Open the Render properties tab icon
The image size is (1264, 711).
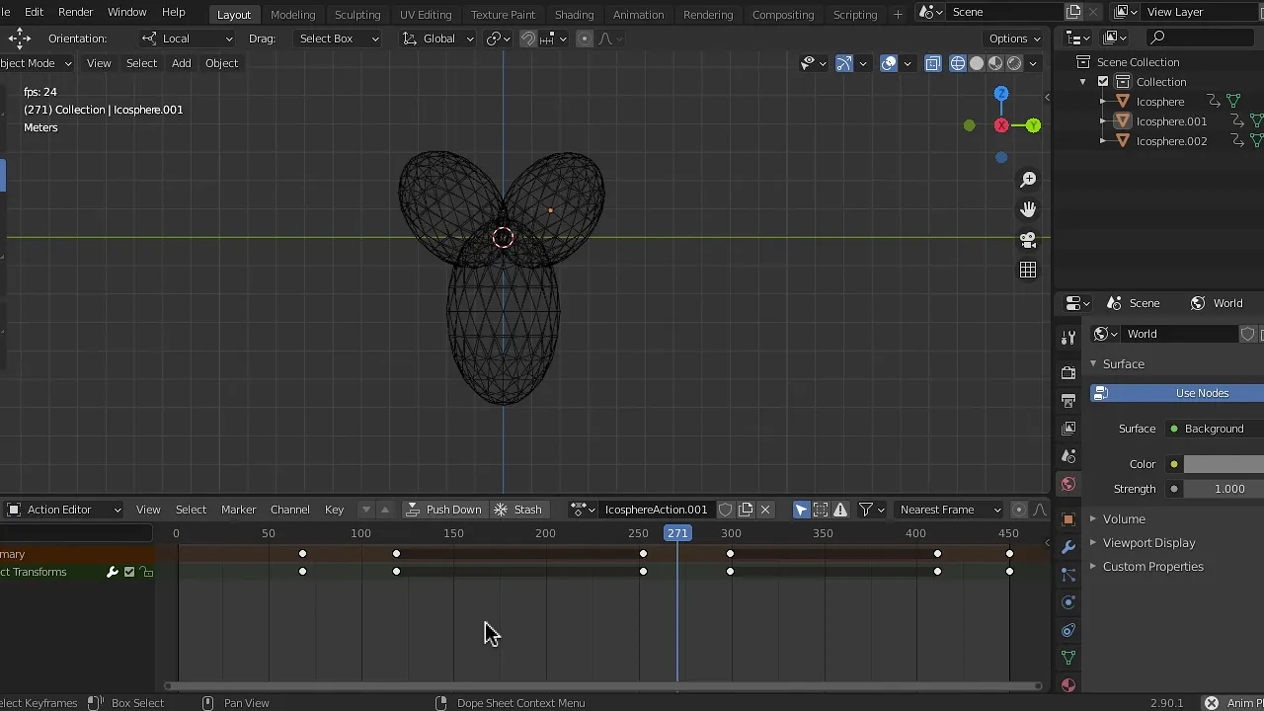pyautogui.click(x=1068, y=372)
